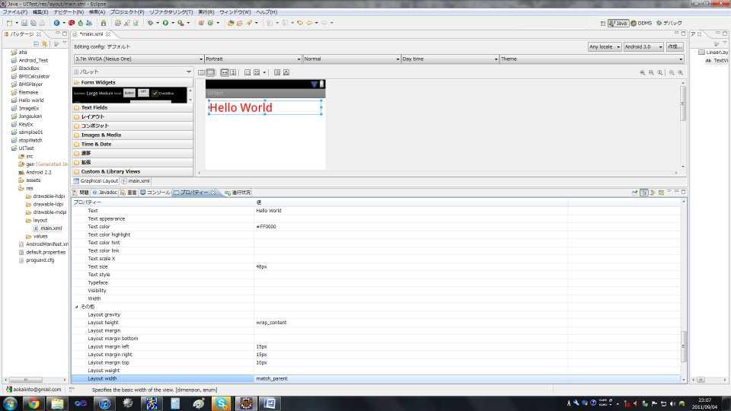
Task: Switch to the main.xml source tab
Action: coord(136,181)
